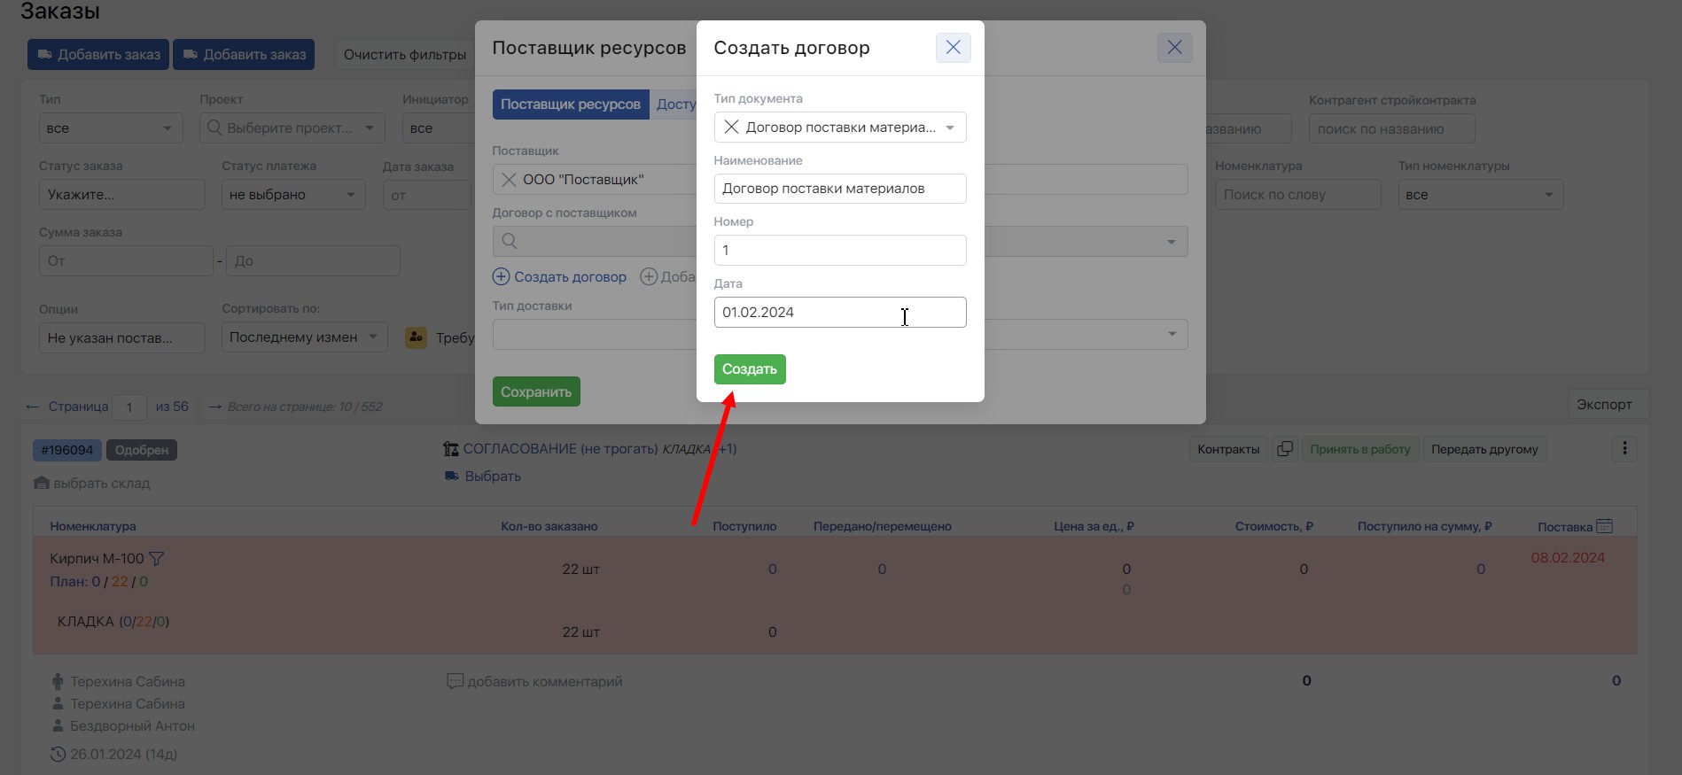
Task: Click the Номер input field
Action: (840, 251)
